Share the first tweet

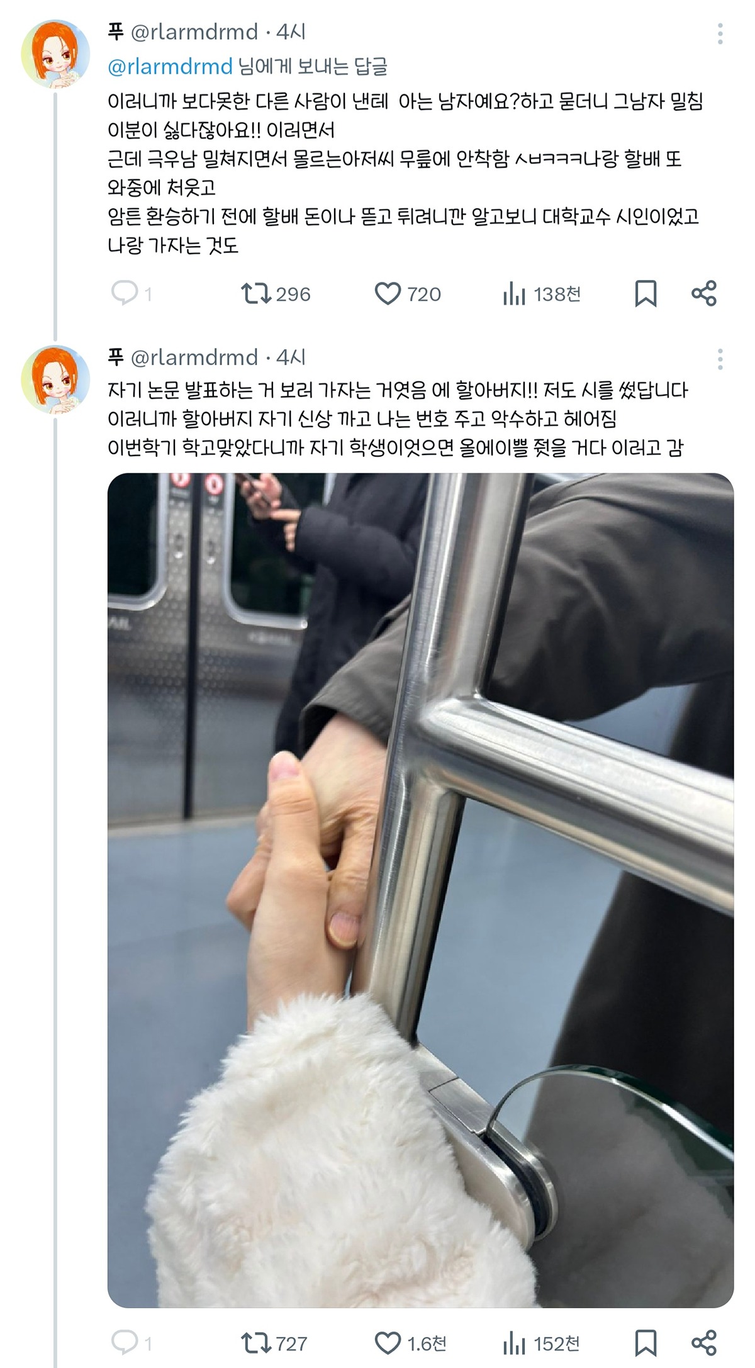point(704,294)
